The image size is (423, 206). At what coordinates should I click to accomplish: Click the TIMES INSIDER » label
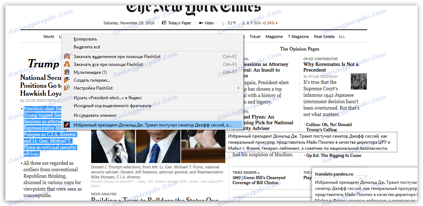(x=246, y=172)
